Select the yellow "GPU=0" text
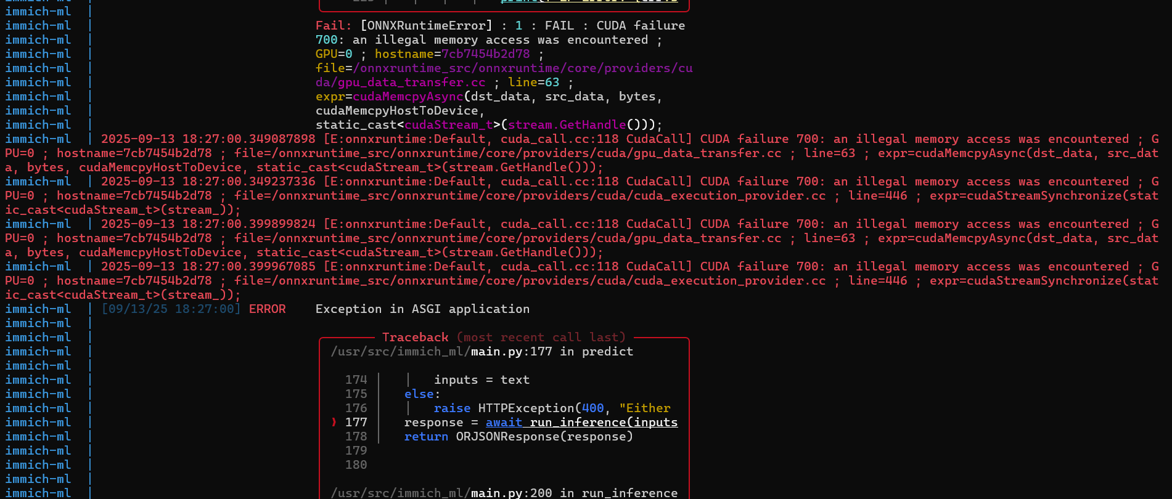 [334, 54]
